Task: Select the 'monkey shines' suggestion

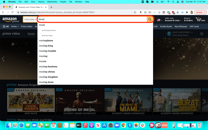Action: 47,72
